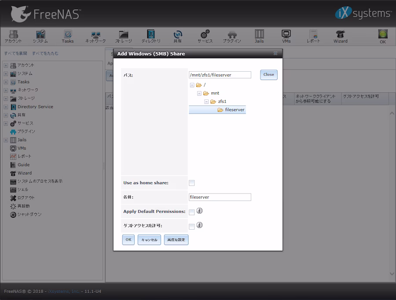Screen dimensions: 396x300
Task: Show info for ゲストアクセスを許可
Action: 199,225
